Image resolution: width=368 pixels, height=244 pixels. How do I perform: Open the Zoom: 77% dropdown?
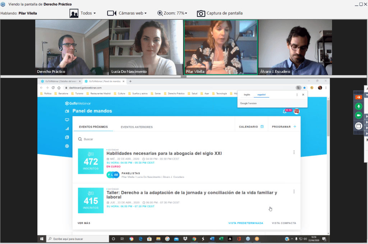[x=172, y=13]
